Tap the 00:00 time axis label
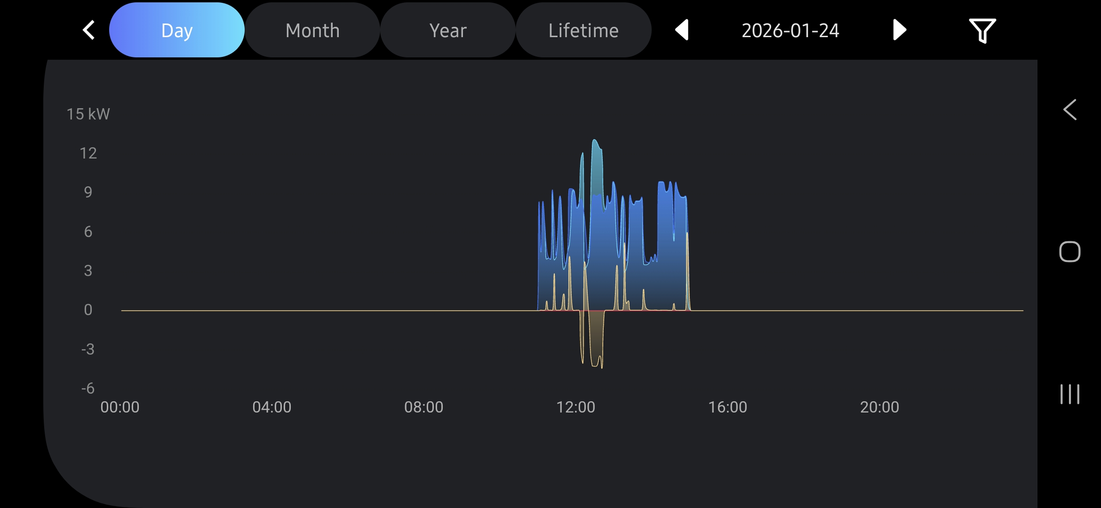This screenshot has height=508, width=1101. [120, 407]
